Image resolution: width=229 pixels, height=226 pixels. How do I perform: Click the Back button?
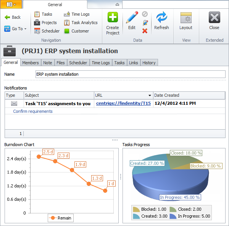[x=13, y=17]
